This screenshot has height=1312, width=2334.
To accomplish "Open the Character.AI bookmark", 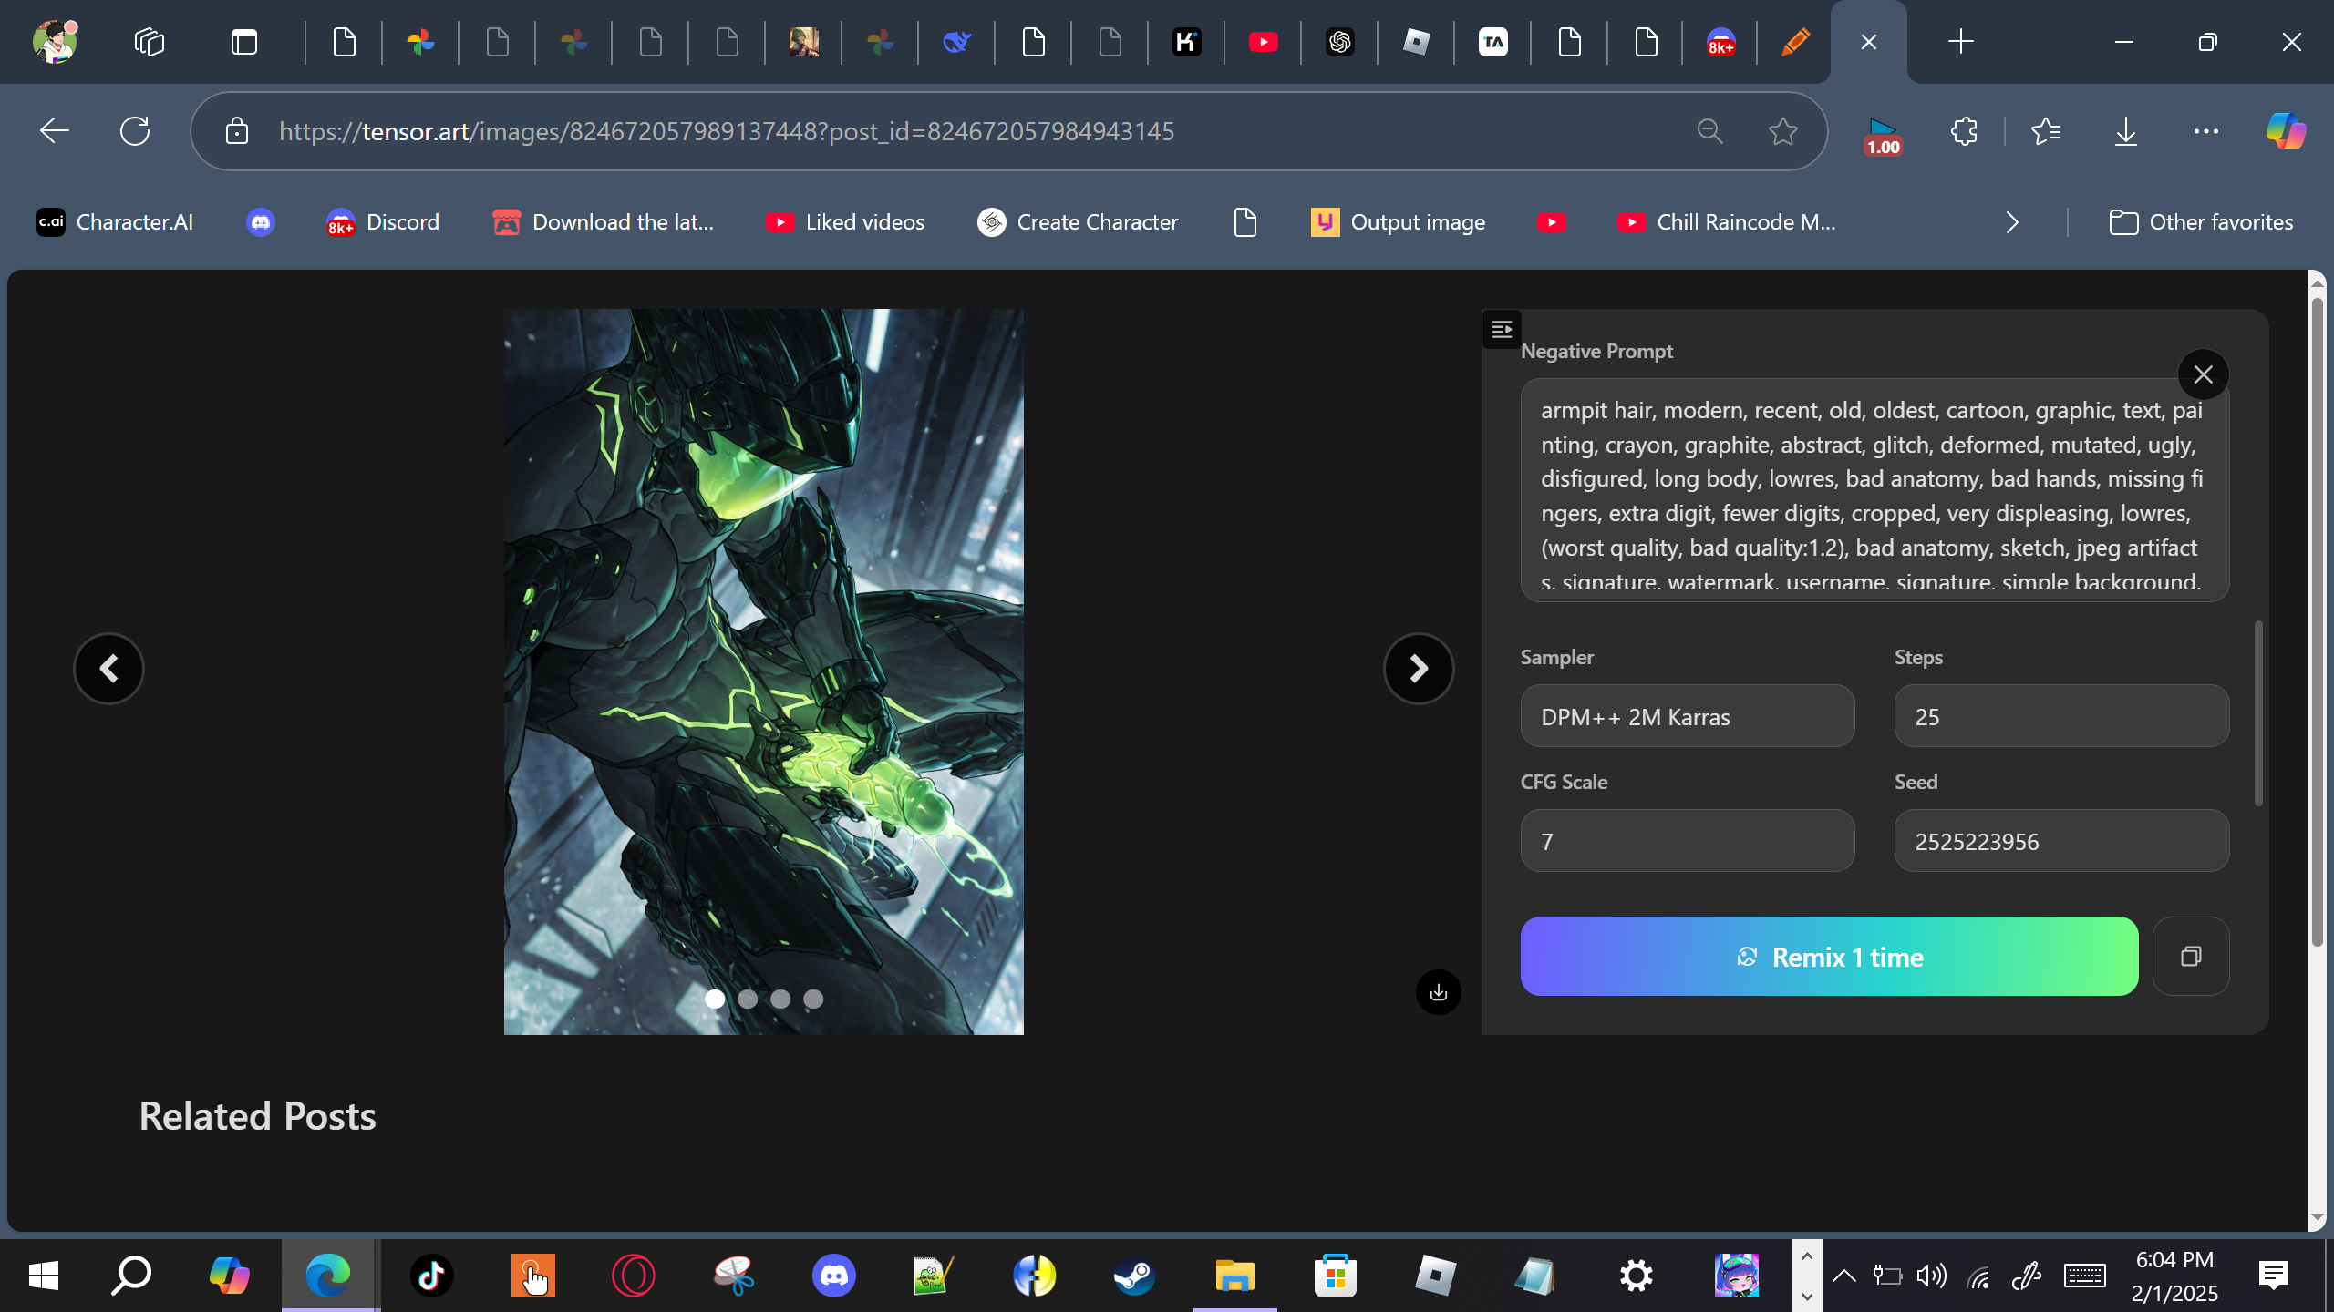I will (115, 222).
